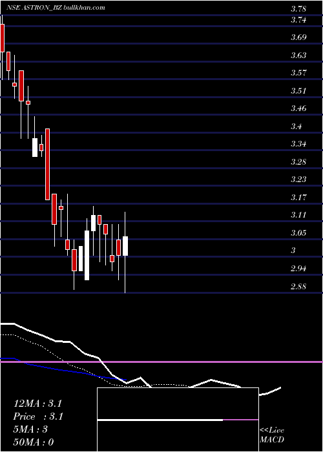Click the NSE ASTRON_BZ bullkhan.com title
This screenshot has width=323, height=452.
(56, 8)
